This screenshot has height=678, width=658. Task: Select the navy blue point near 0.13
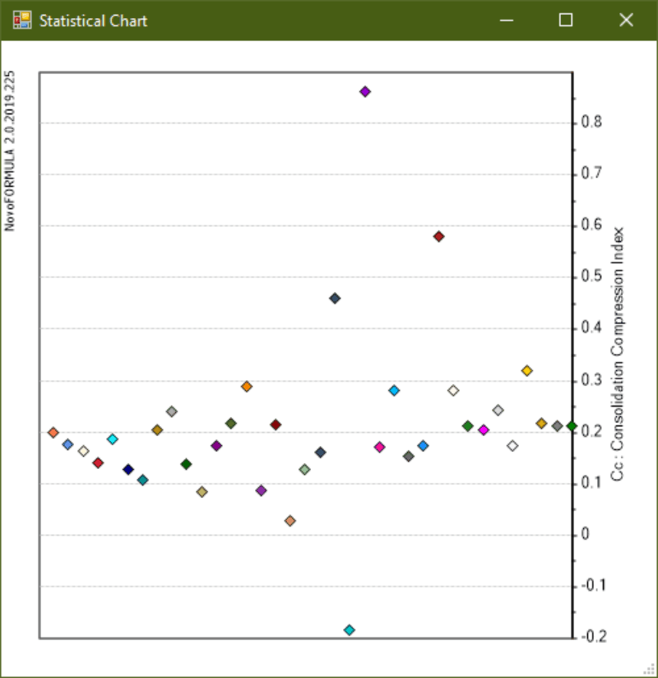[128, 469]
